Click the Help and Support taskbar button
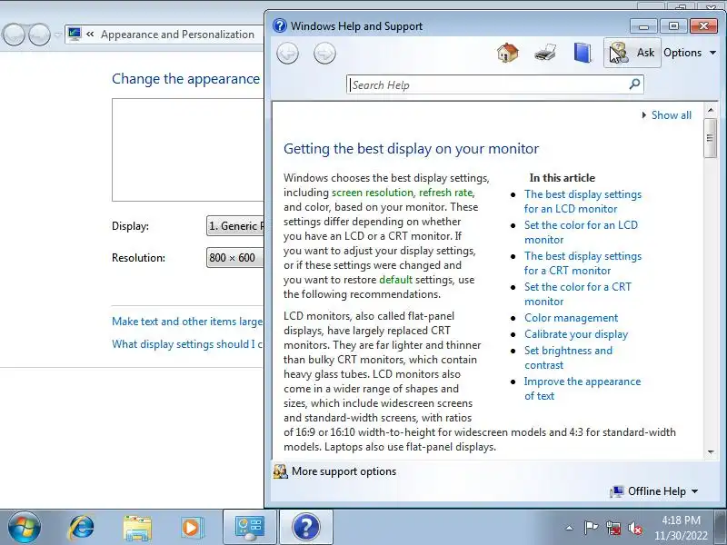 306,528
